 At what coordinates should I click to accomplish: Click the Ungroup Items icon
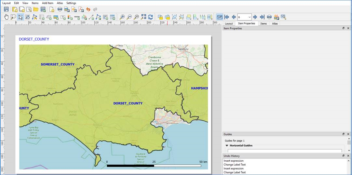(x=182, y=17)
